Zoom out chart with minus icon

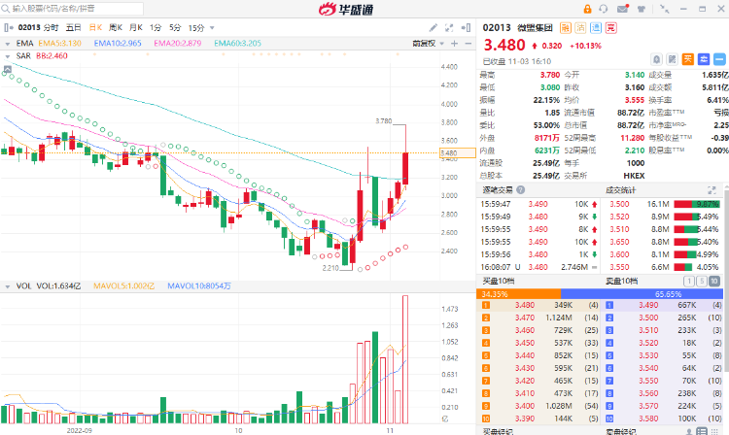[468, 43]
